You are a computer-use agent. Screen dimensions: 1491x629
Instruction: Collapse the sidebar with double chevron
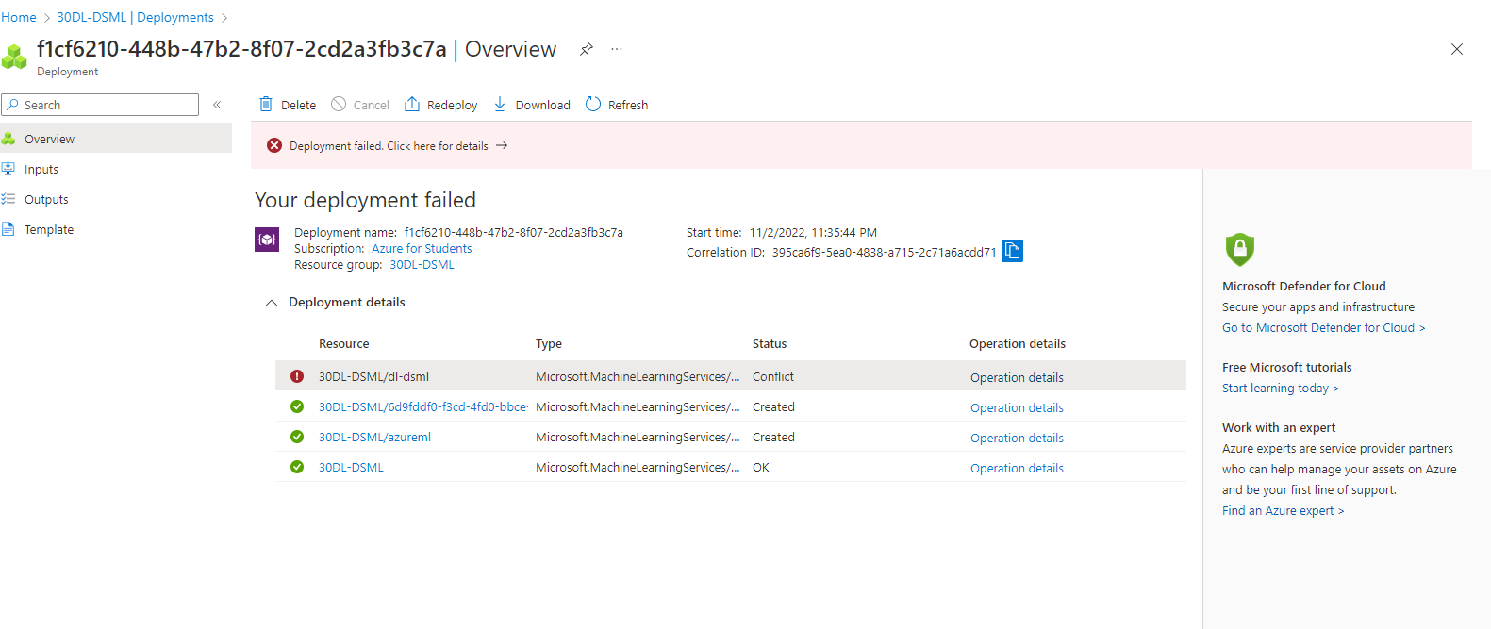tap(217, 105)
